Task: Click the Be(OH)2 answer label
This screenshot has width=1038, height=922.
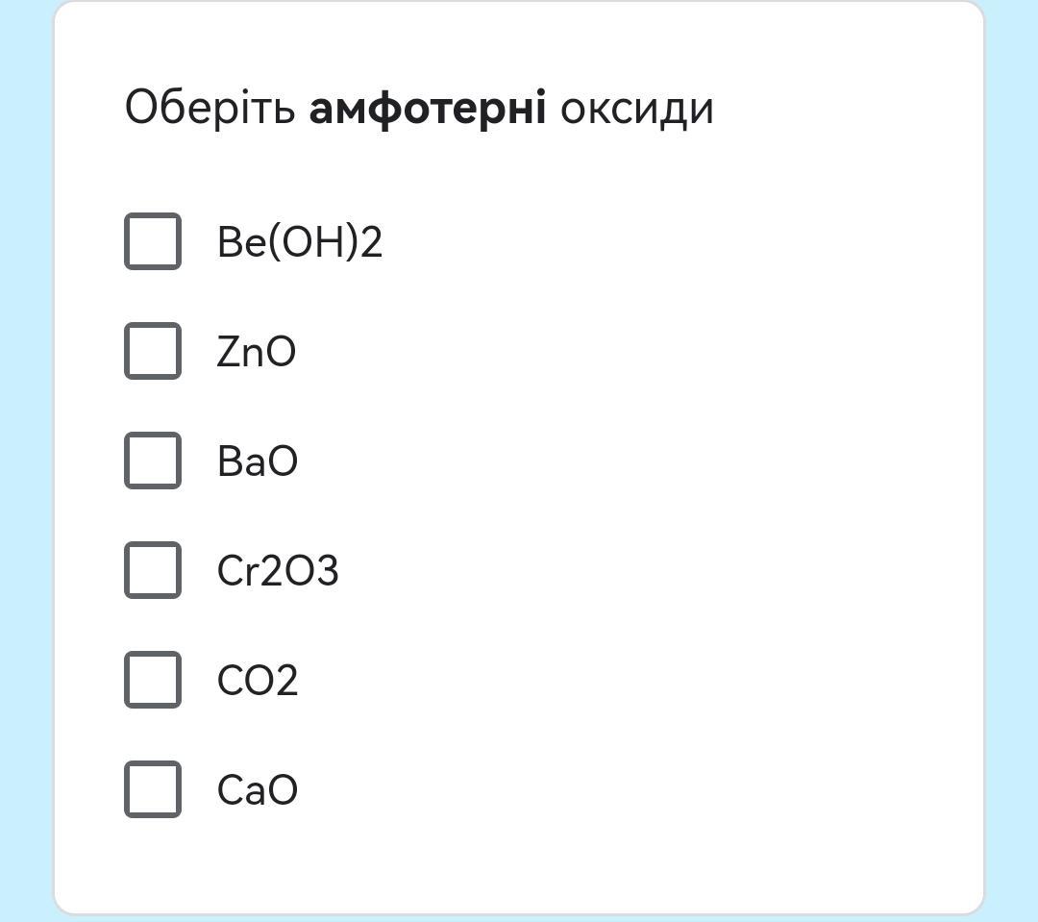Action: coord(300,241)
